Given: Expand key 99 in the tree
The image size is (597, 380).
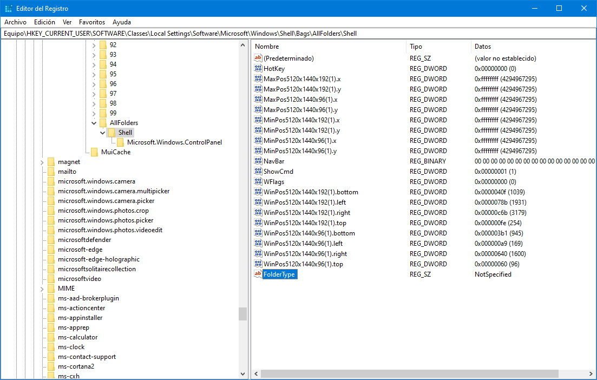Looking at the screenshot, I should tap(94, 114).
